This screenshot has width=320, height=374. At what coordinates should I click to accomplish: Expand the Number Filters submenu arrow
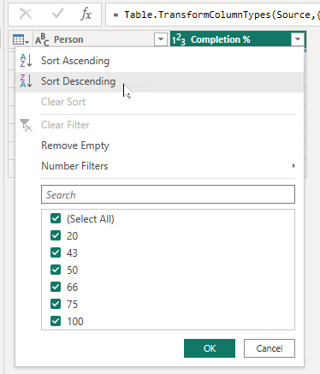pyautogui.click(x=293, y=166)
